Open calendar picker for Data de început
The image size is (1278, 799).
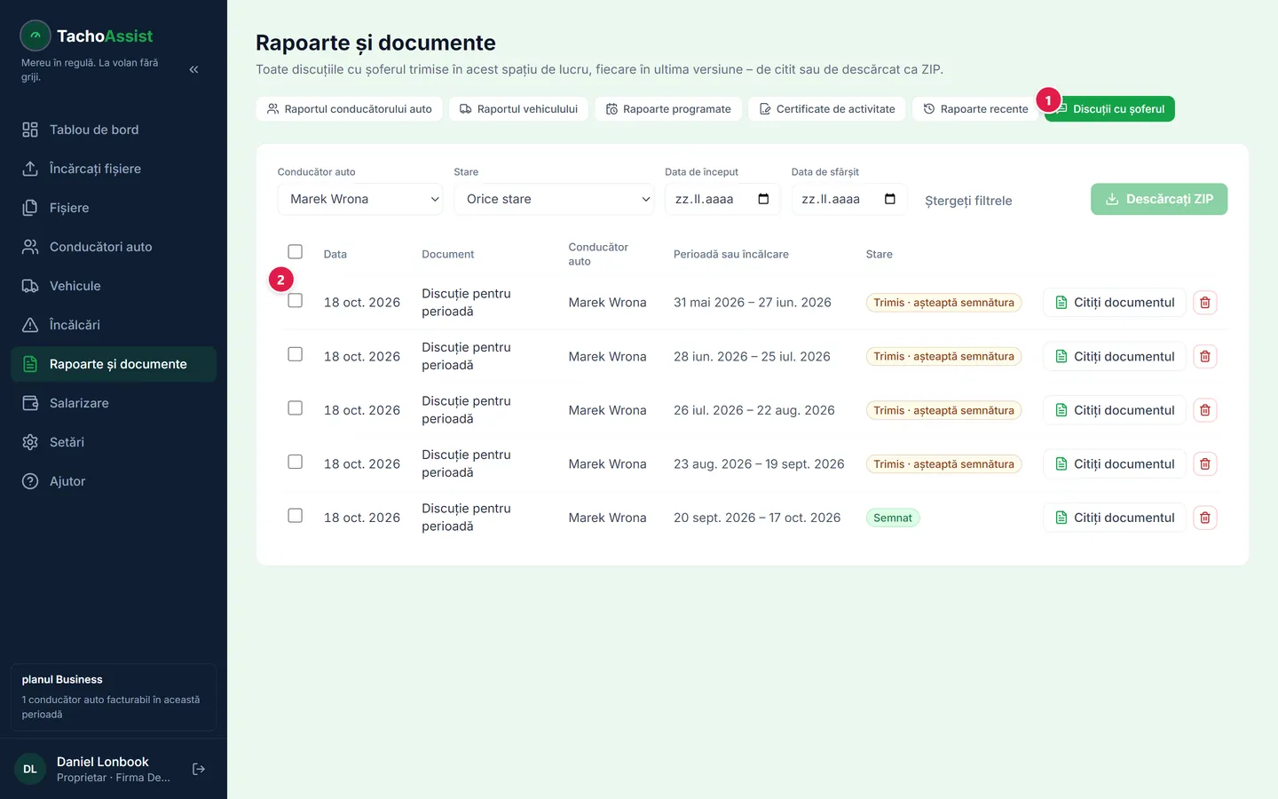pos(763,199)
